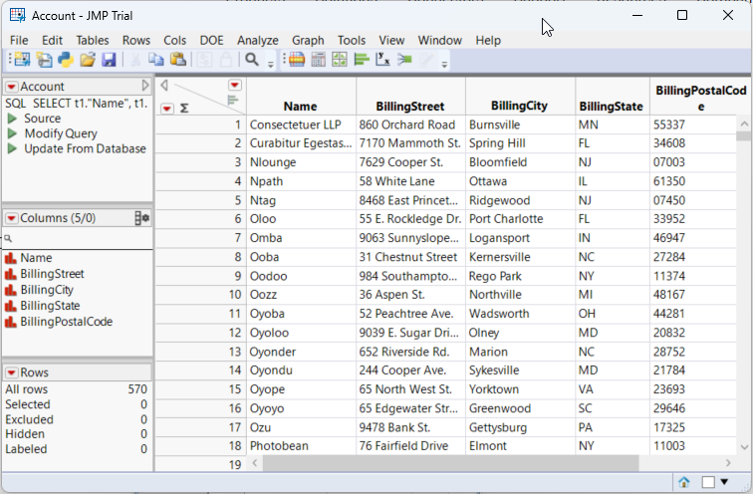
Task: Select BillingCity in the Columns list
Action: (52, 290)
